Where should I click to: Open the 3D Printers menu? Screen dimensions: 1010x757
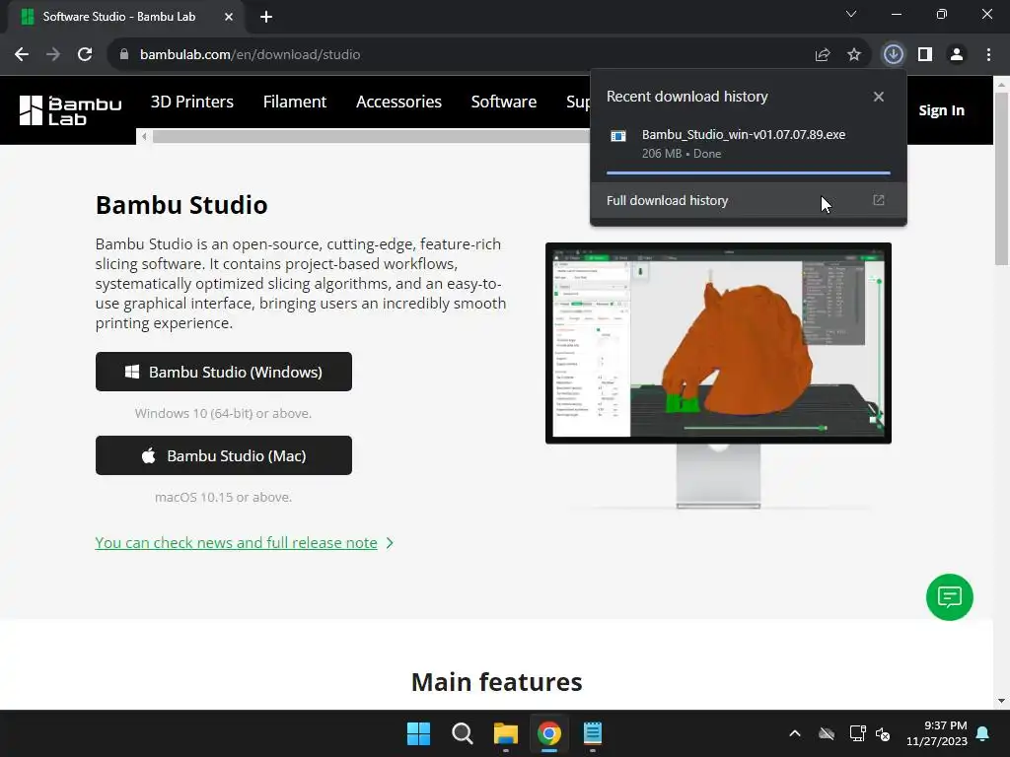(x=192, y=102)
